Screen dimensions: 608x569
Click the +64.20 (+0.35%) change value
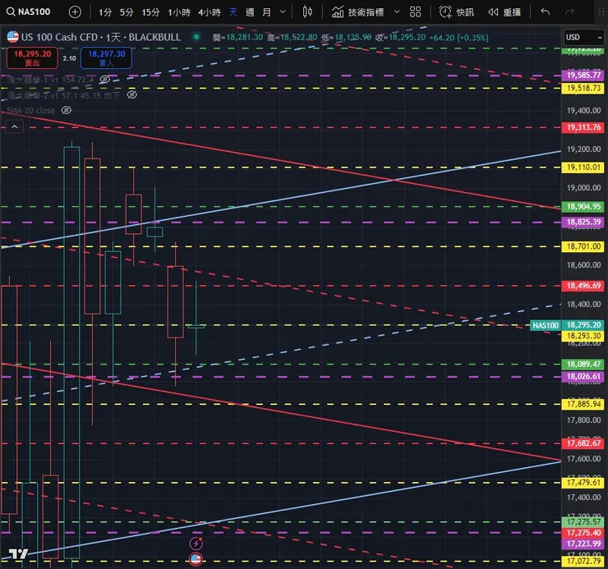point(458,38)
